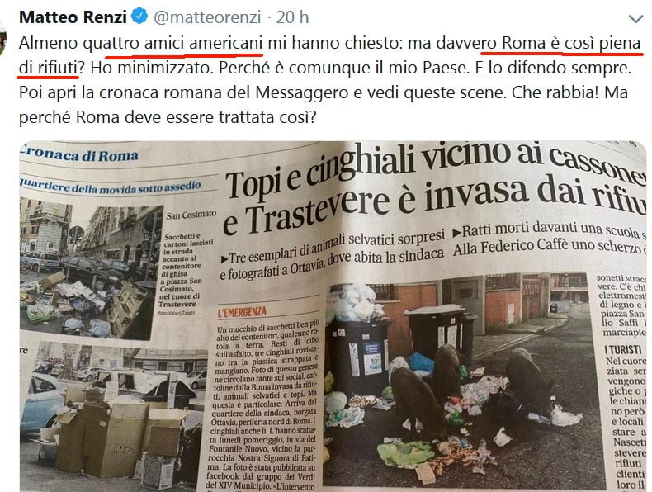The width and height of the screenshot is (652, 492).
Task: Click the blue verified badge
Action: [139, 17]
